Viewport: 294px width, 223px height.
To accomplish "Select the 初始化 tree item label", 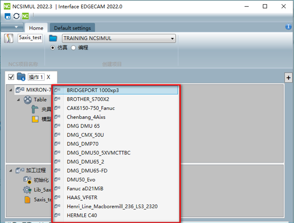I will pos(41,180).
